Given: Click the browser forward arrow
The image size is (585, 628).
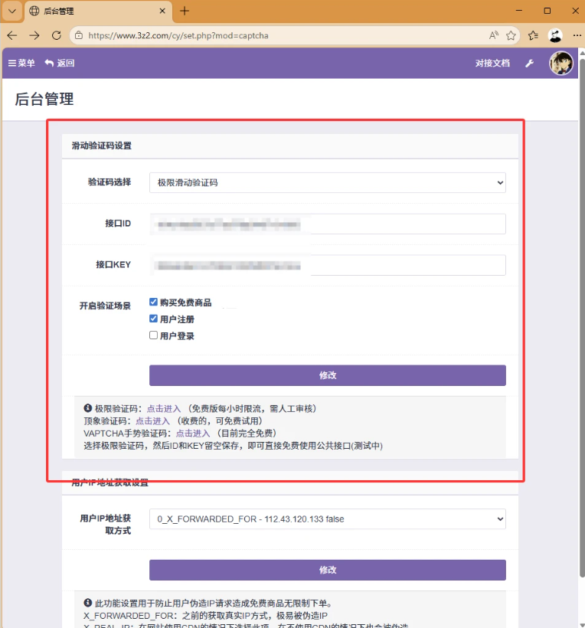Looking at the screenshot, I should 34,36.
